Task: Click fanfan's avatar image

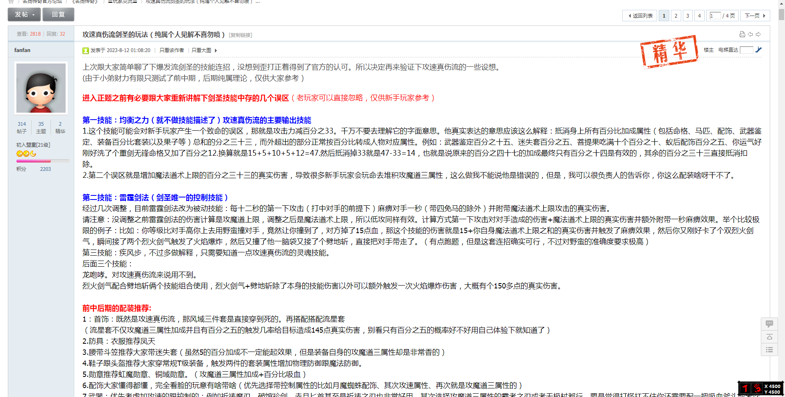Action: coord(41,88)
